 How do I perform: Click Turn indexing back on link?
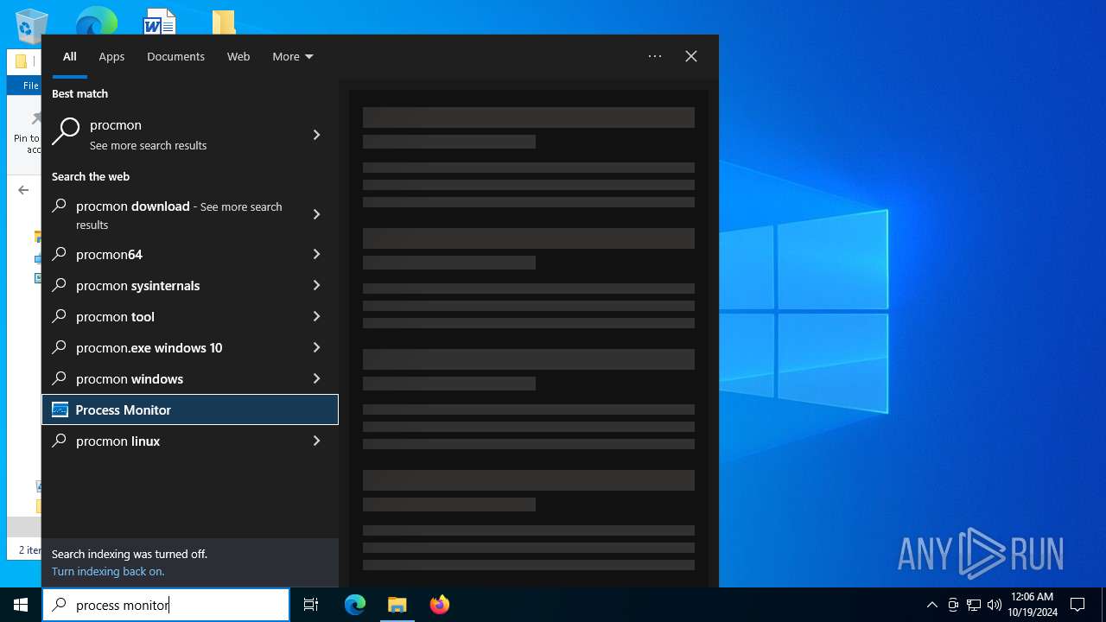pyautogui.click(x=108, y=571)
